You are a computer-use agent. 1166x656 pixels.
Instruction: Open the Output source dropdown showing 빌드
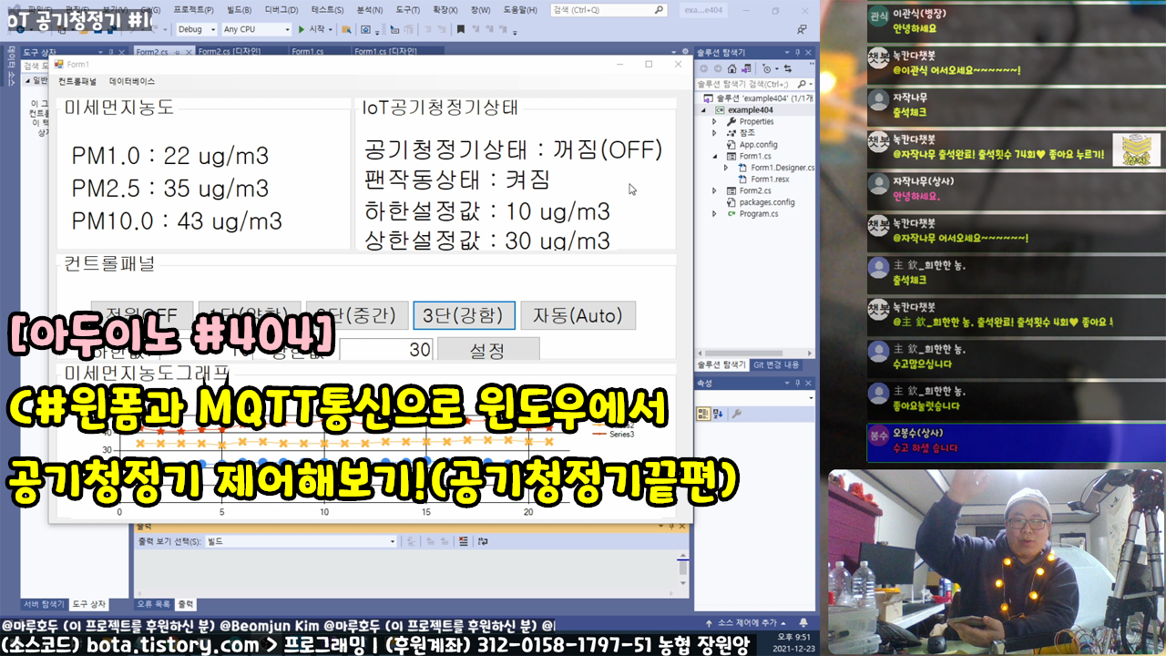[301, 541]
